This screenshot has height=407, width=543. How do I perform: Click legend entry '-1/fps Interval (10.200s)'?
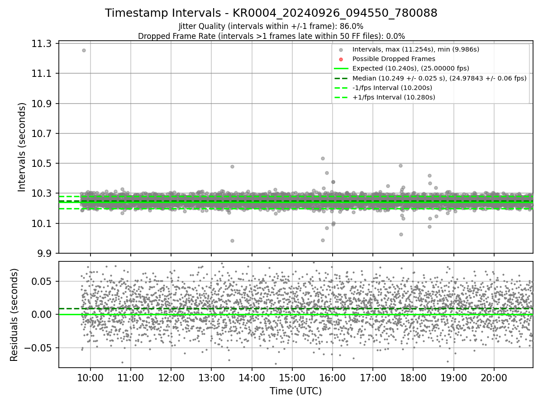tap(392, 88)
